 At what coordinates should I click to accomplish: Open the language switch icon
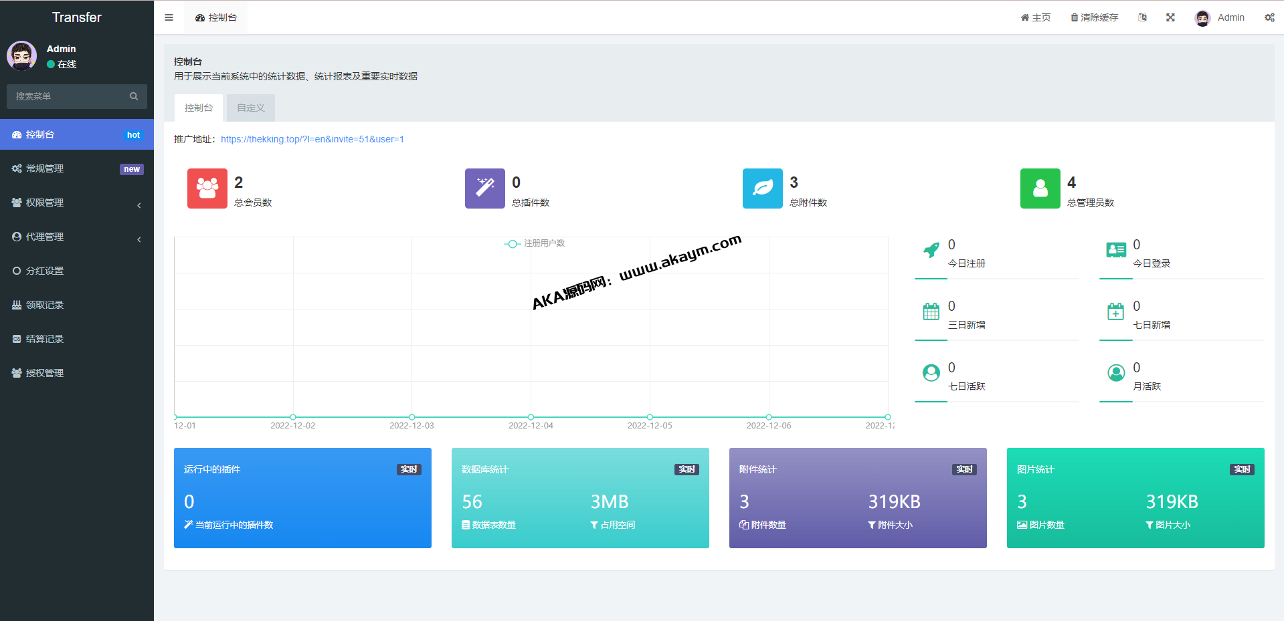tap(1142, 17)
